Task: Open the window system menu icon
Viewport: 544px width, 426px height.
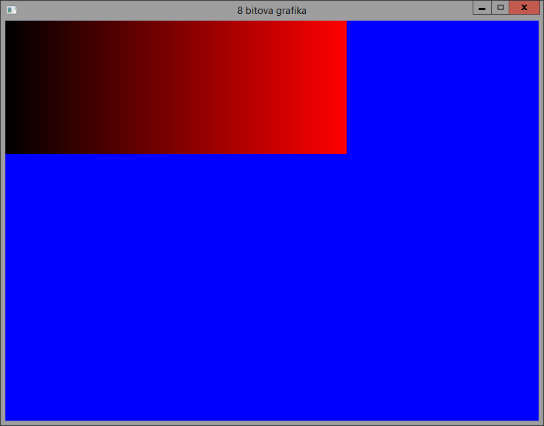Action: tap(12, 10)
